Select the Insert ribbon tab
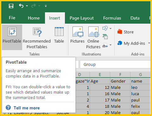Image resolution: width=152 pixels, height=116 pixels. pos(55,18)
